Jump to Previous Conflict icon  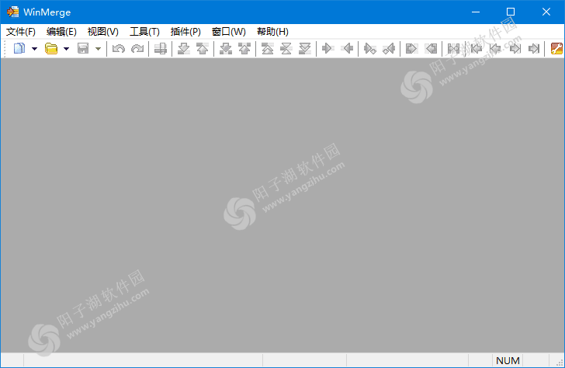coord(244,48)
